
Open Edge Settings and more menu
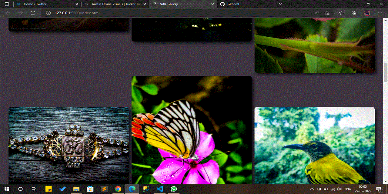pos(380,13)
